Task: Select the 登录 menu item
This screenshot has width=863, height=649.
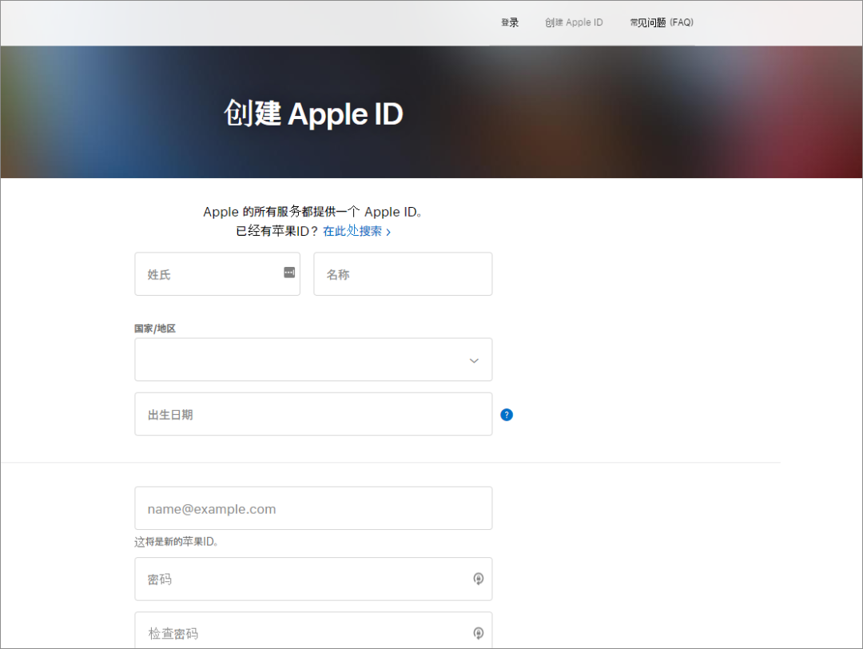Action: pyautogui.click(x=509, y=22)
